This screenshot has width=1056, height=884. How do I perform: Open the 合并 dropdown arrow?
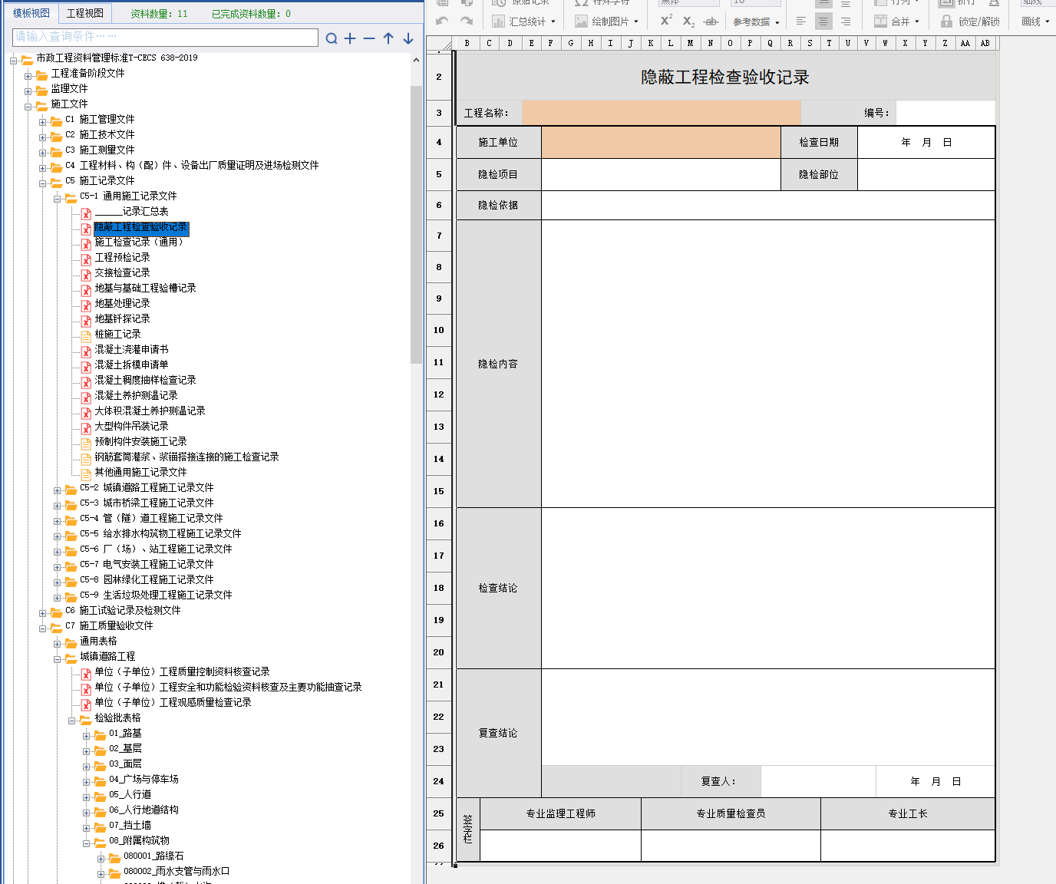(917, 22)
